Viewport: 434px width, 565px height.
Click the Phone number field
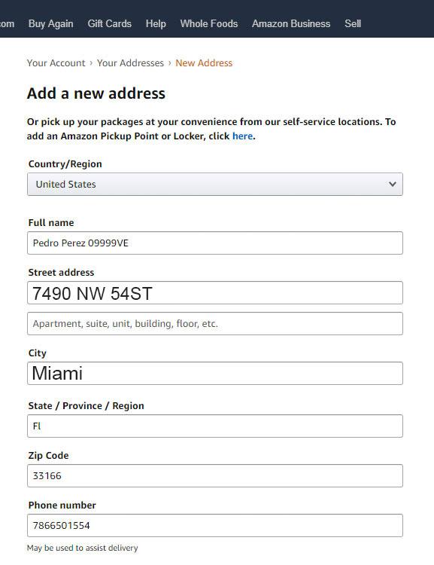[215, 525]
